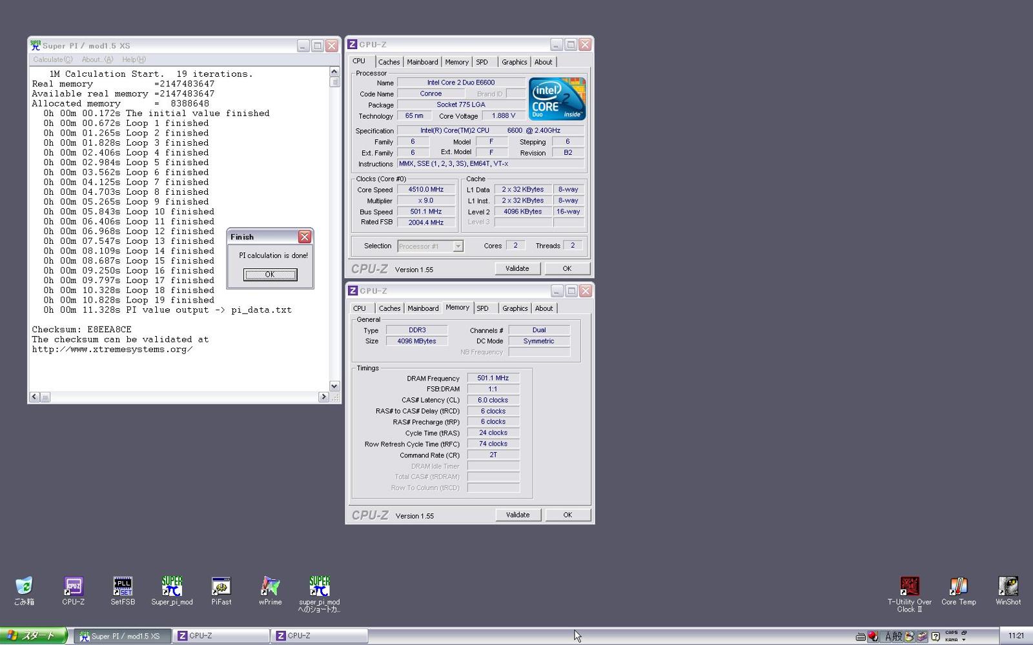Launch the WinShot desktop icon
The height and width of the screenshot is (645, 1033).
pos(1008,591)
